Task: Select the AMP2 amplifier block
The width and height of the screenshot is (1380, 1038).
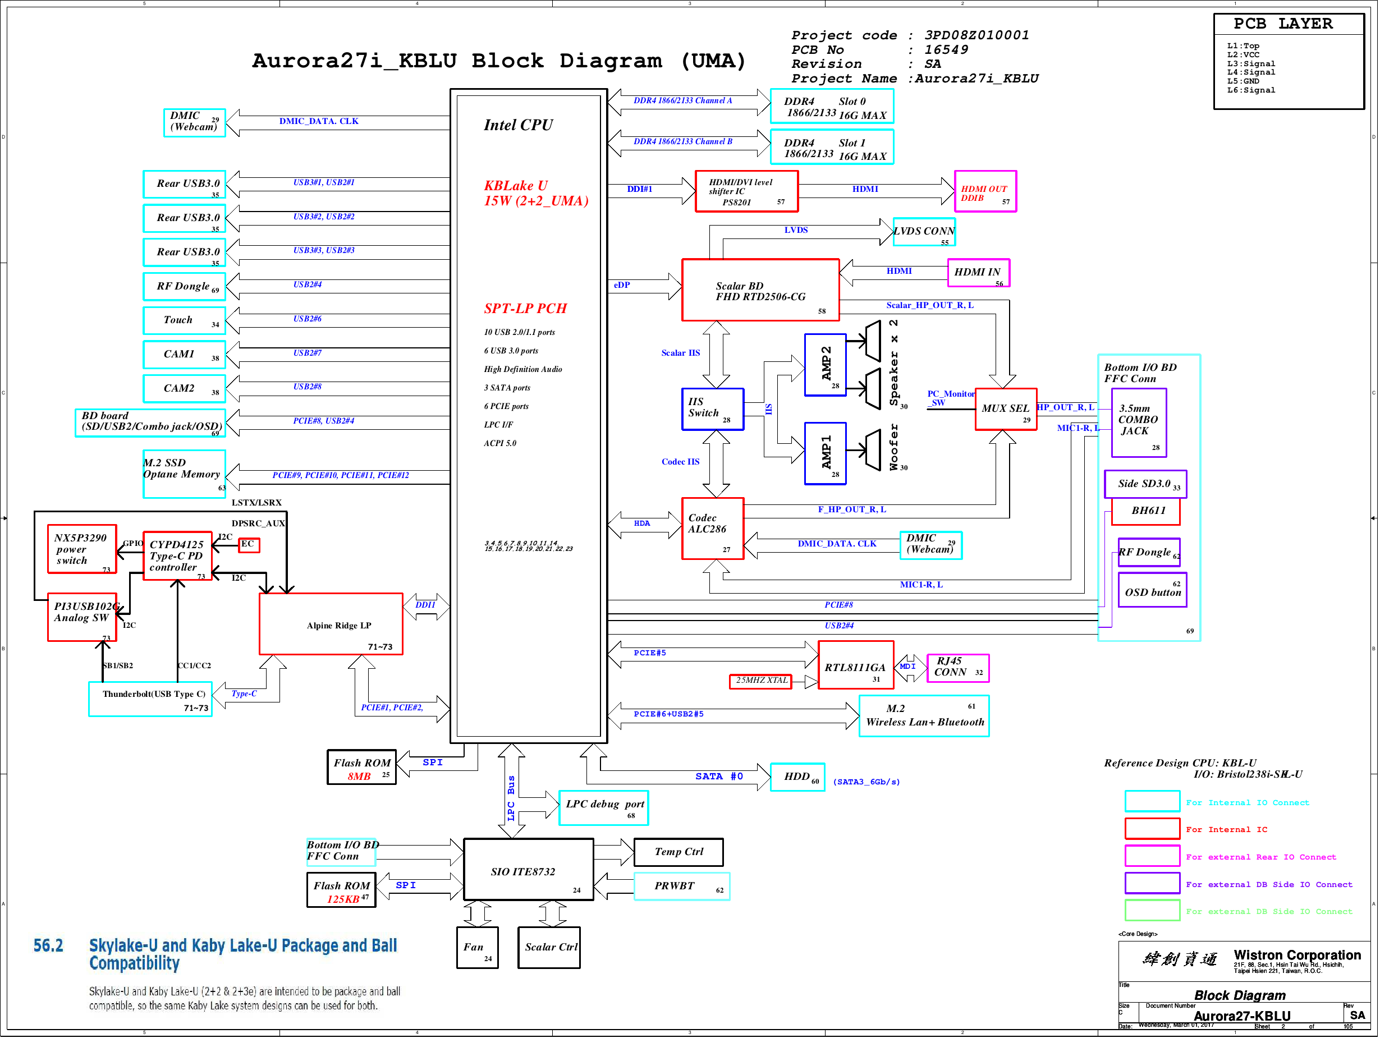Action: point(826,365)
